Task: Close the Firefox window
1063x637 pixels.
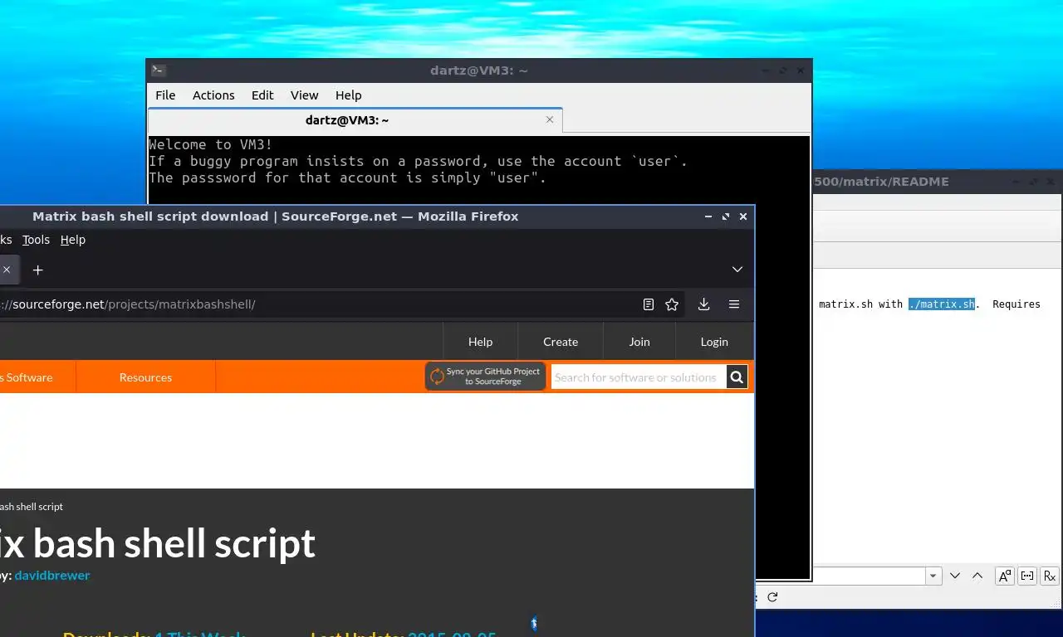Action: [743, 216]
